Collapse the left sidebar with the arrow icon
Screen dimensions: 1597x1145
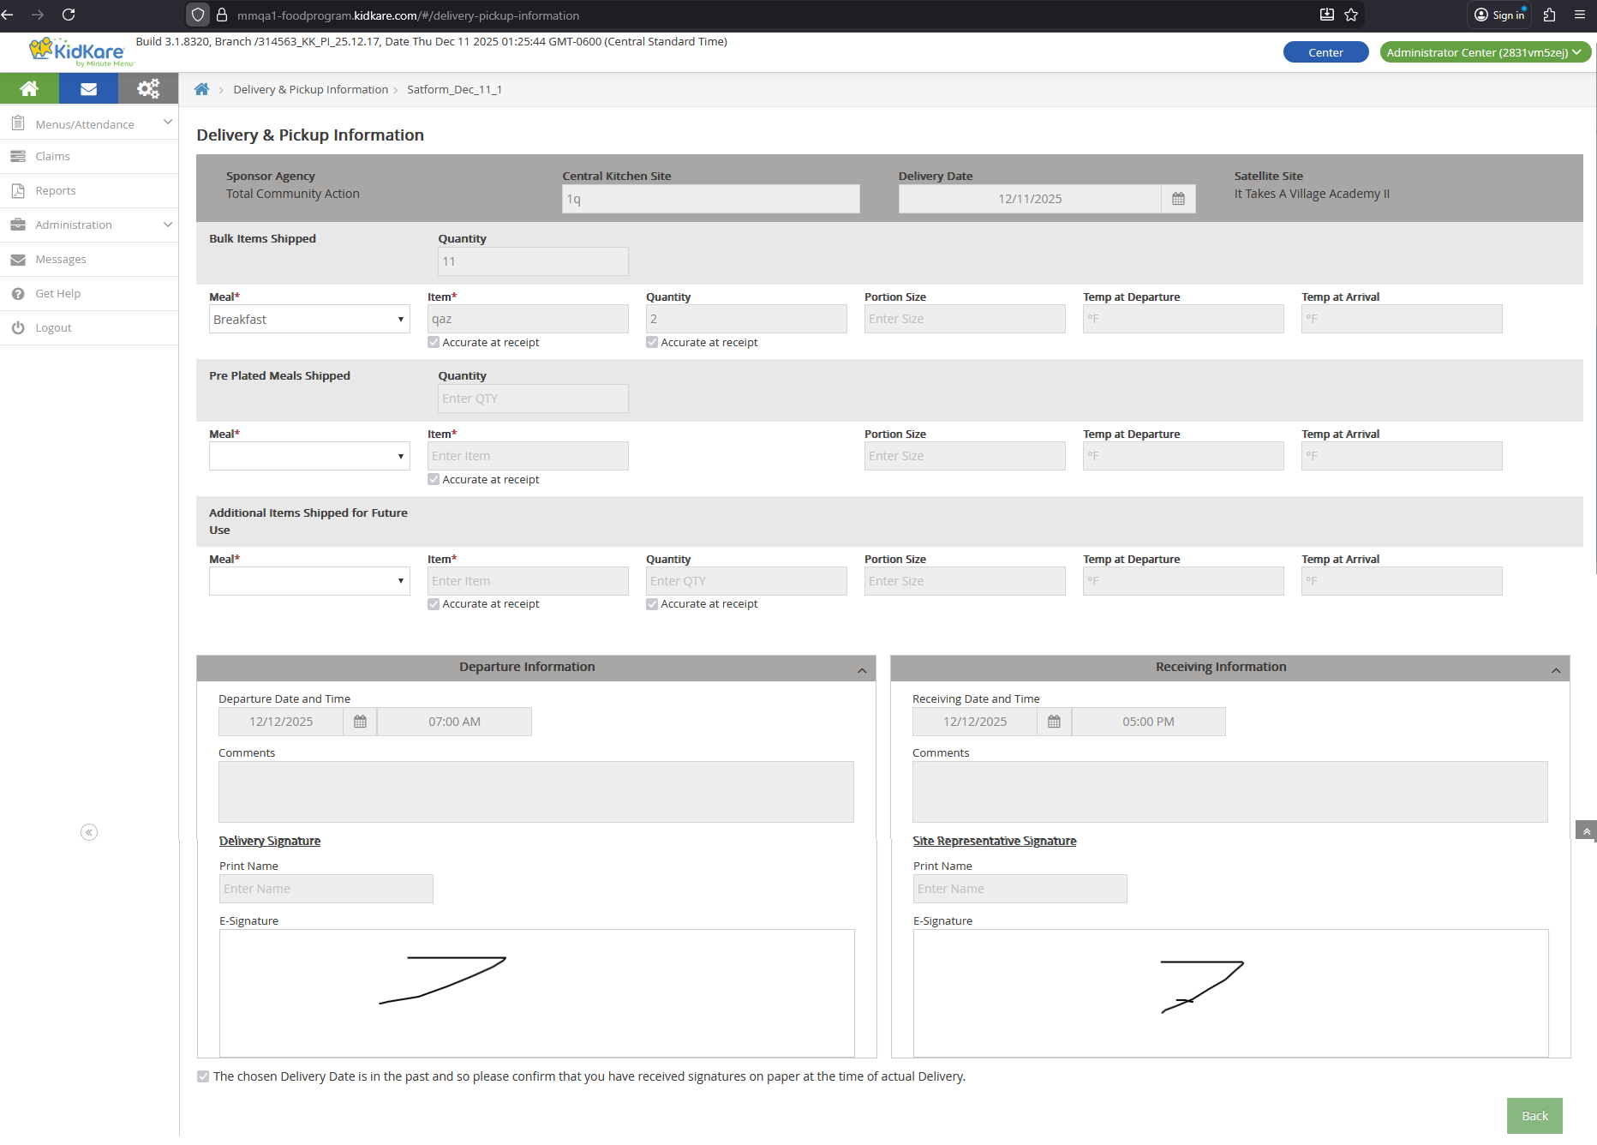[89, 832]
